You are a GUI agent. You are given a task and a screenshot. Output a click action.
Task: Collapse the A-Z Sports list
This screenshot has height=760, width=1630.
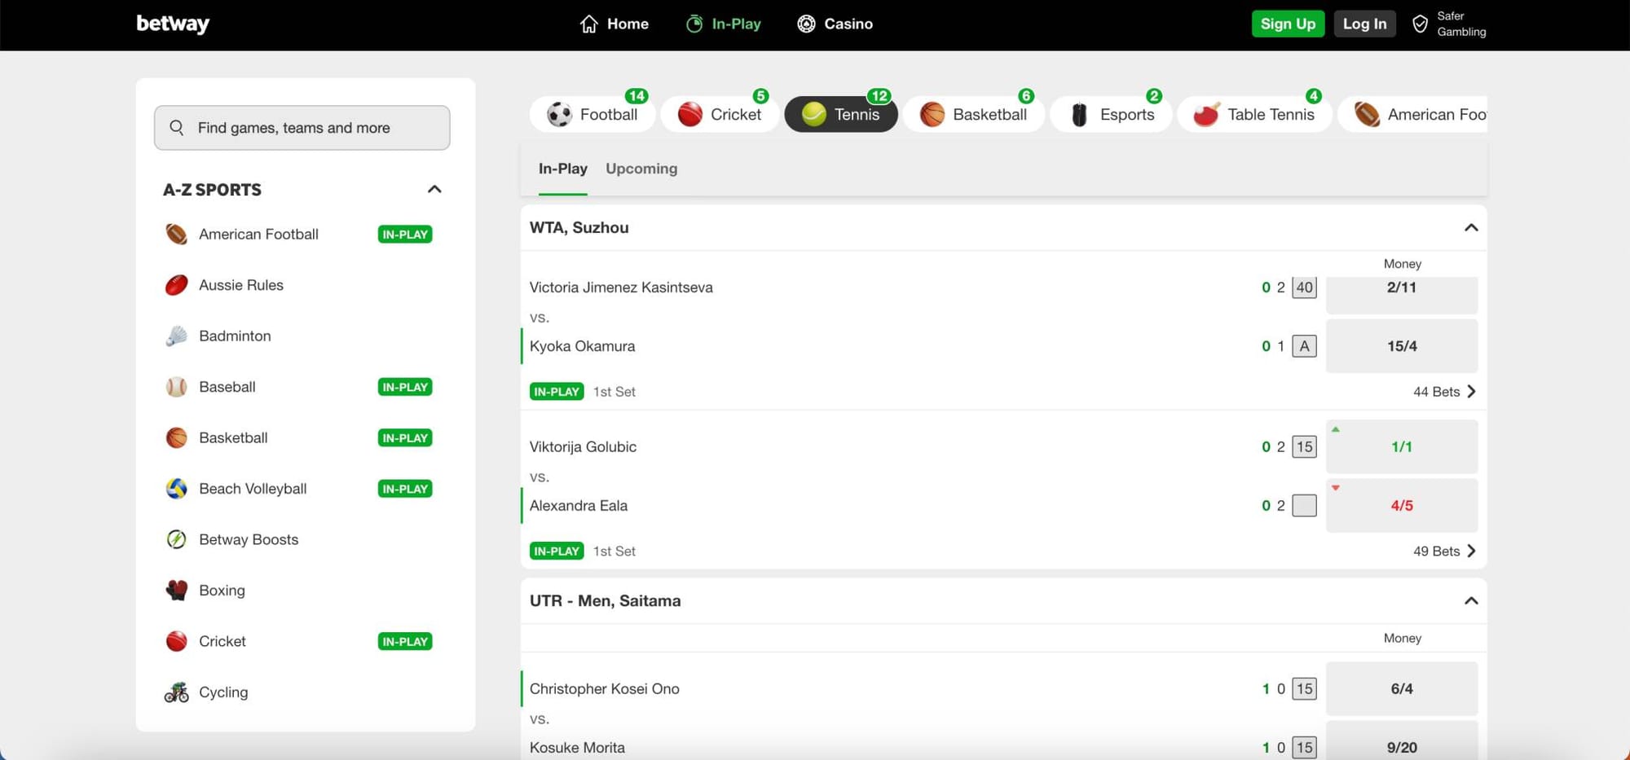coord(434,189)
